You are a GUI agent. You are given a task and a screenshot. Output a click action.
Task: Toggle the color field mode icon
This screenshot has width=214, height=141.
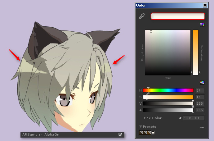pos(202,25)
